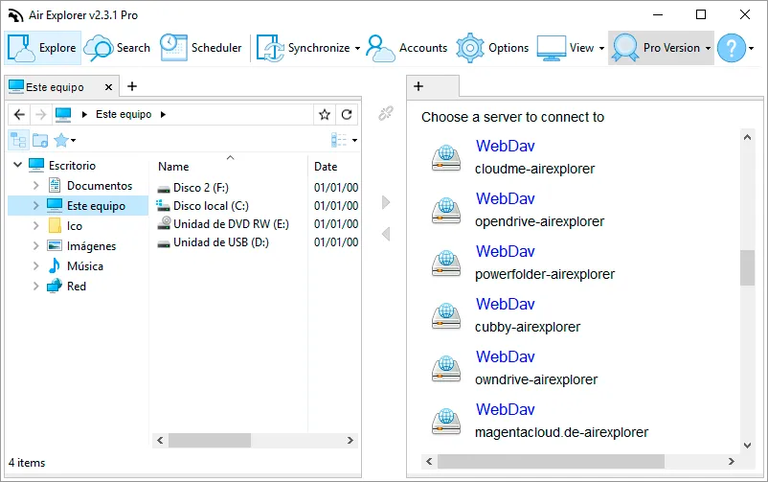Select Unidad de DVD RW (E:)
This screenshot has height=482, width=768.
click(223, 223)
